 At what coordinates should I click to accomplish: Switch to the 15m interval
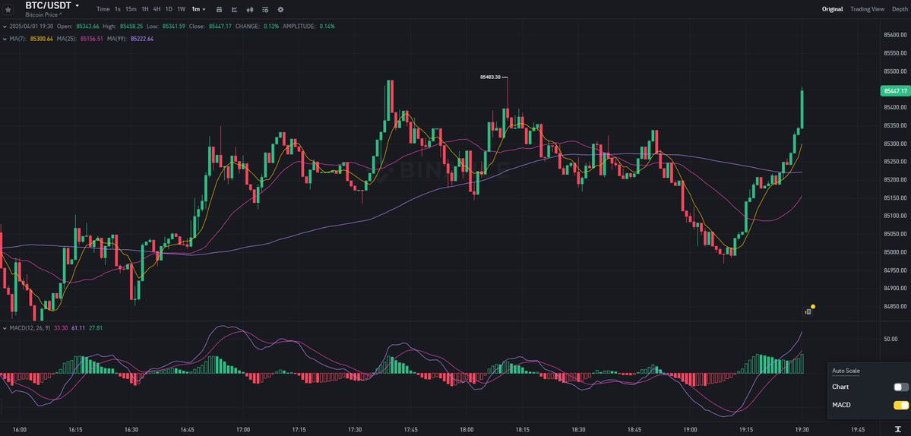[131, 9]
